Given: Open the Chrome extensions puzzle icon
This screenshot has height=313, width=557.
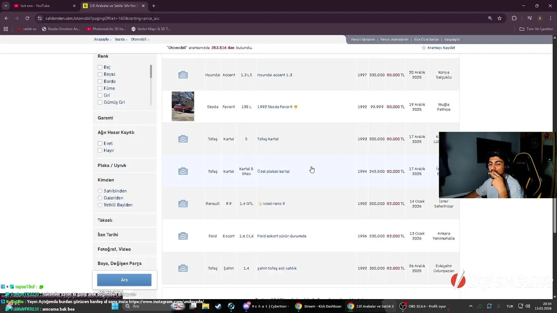Looking at the screenshot, I should (514, 18).
